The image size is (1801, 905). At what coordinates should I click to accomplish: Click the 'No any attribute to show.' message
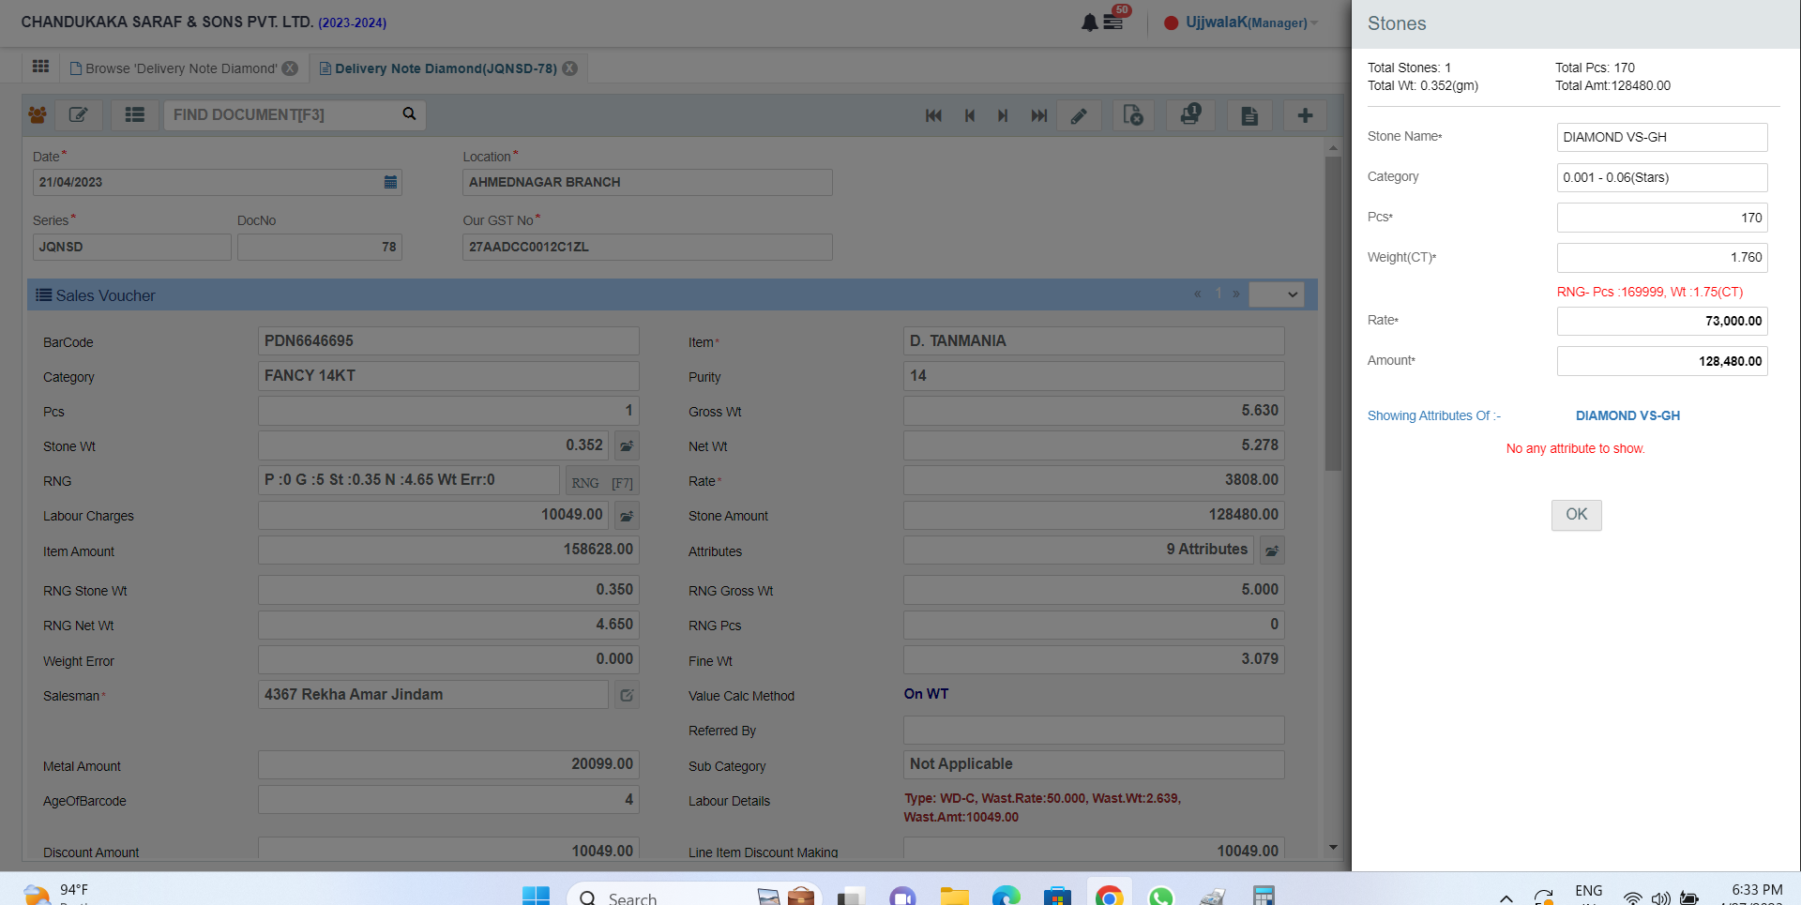pos(1575,448)
